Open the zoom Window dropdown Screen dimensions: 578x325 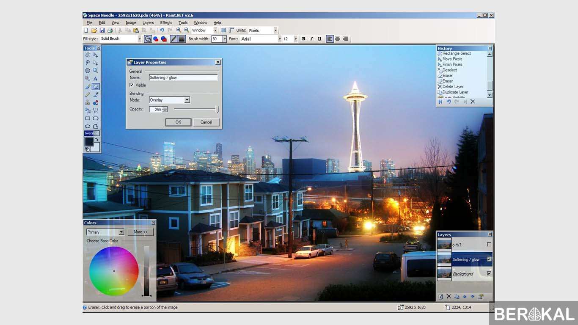tap(215, 30)
